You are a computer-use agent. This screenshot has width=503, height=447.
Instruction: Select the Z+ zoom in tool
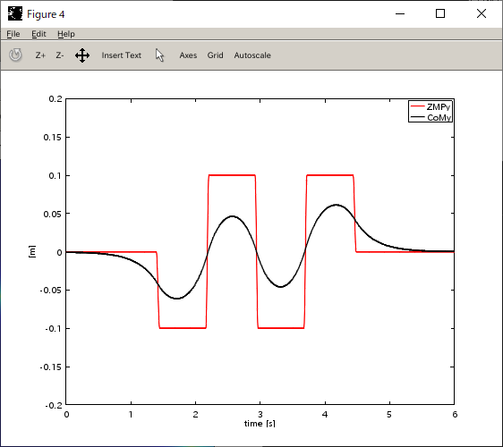40,55
